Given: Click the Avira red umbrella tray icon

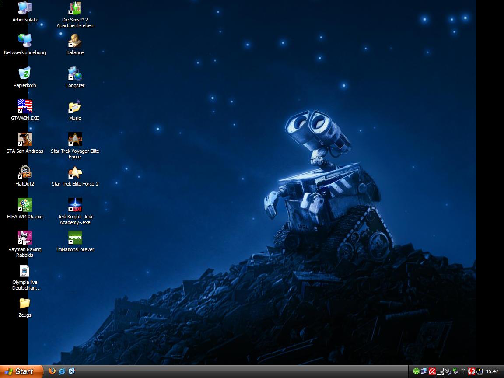Looking at the screenshot, I should pyautogui.click(x=432, y=371).
